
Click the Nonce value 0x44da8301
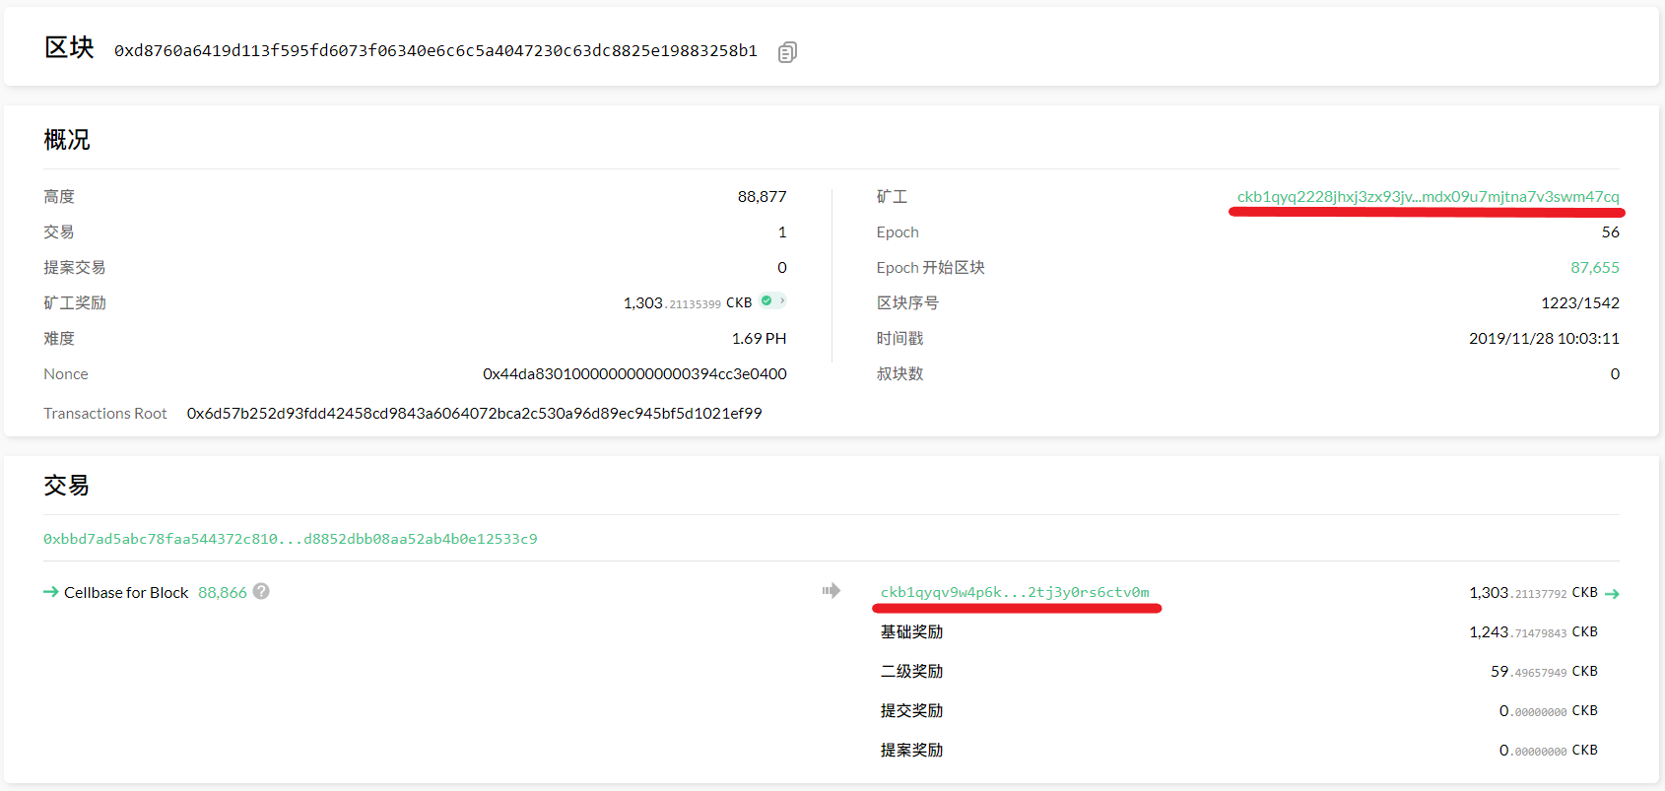coord(633,374)
